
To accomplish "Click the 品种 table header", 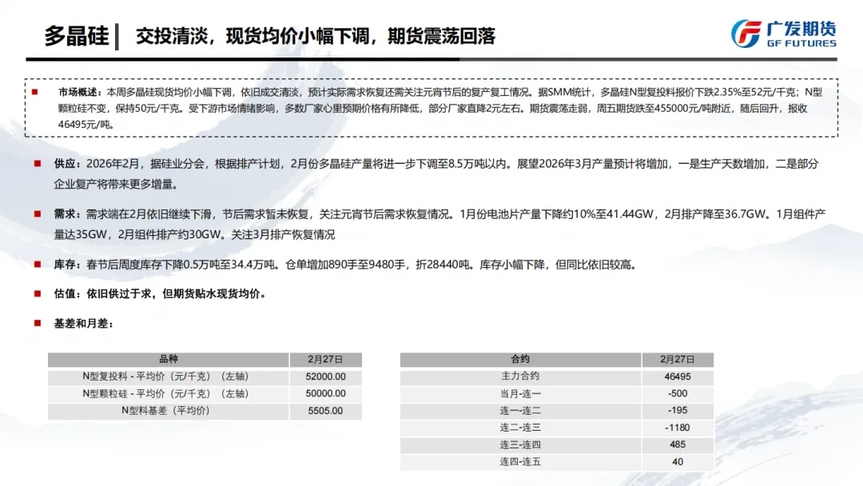I will point(169,360).
